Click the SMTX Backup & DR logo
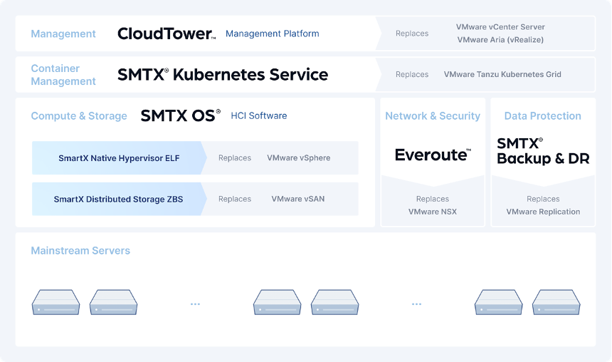The image size is (612, 362). point(543,151)
